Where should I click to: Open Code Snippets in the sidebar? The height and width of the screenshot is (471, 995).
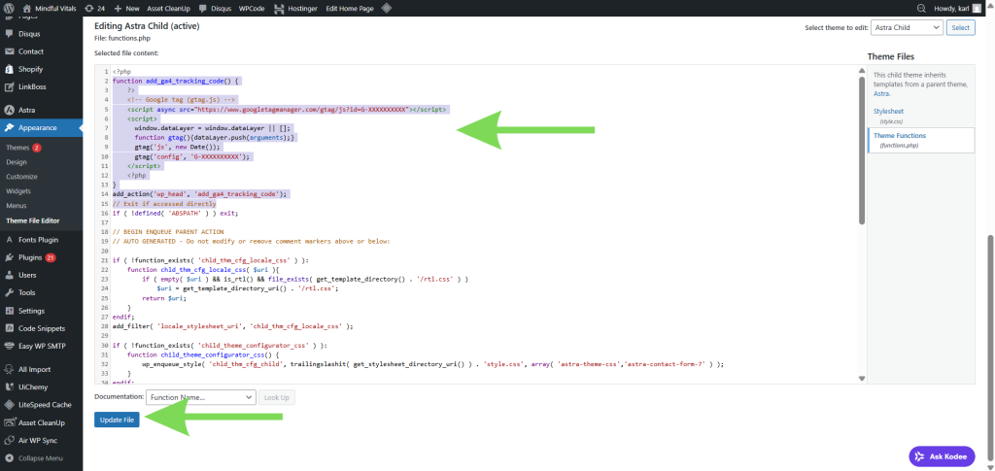41,329
